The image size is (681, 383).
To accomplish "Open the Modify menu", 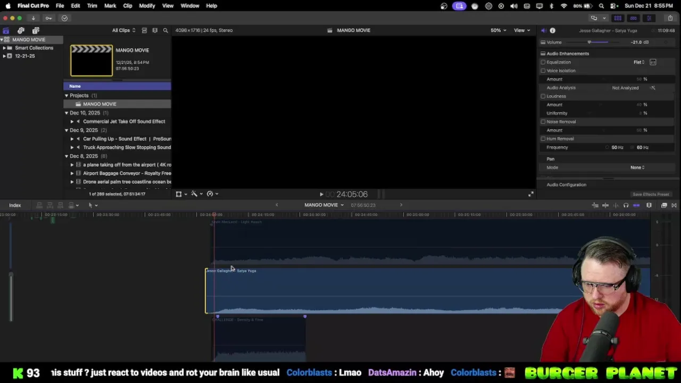I will tap(147, 6).
